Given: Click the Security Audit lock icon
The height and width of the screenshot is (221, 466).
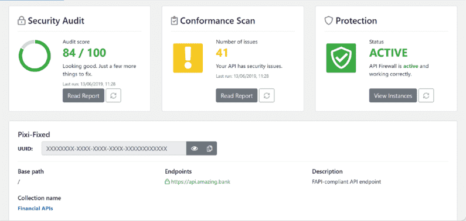Looking at the screenshot, I should [x=21, y=20].
